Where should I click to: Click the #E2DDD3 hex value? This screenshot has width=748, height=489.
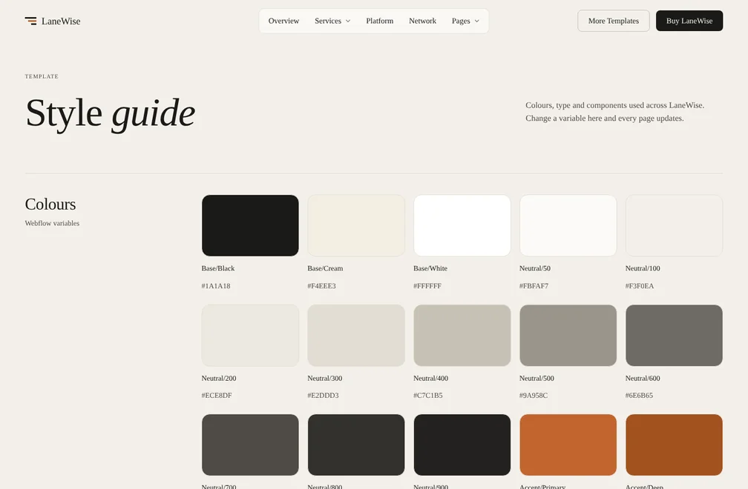click(323, 395)
